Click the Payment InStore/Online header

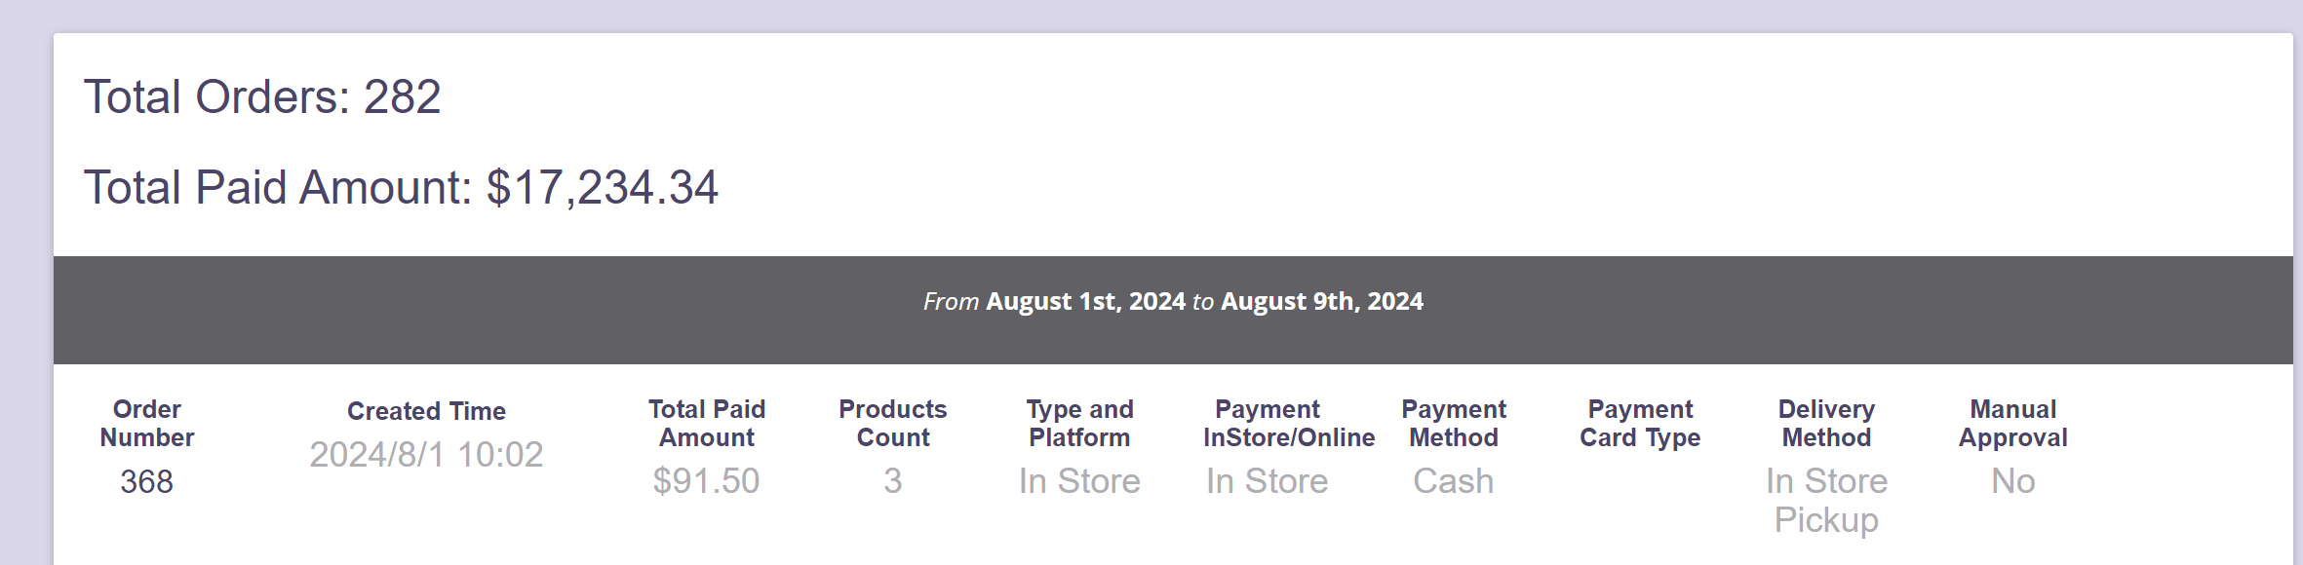[1289, 423]
